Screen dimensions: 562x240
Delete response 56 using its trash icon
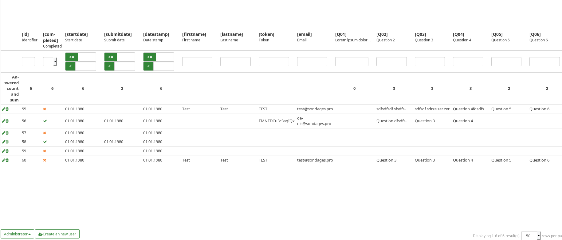coord(7,121)
